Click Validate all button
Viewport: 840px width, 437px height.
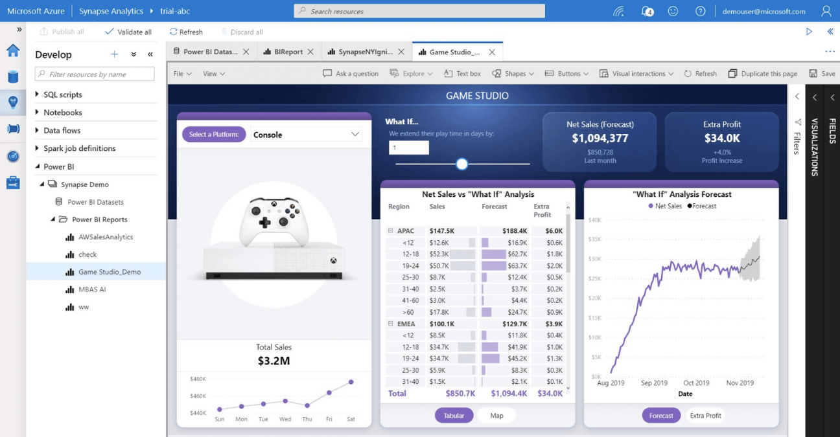coord(128,32)
